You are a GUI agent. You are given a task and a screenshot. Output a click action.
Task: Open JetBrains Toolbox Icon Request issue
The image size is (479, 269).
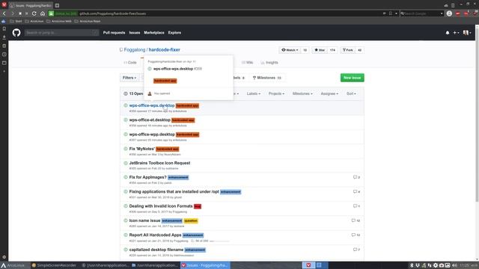(x=159, y=163)
